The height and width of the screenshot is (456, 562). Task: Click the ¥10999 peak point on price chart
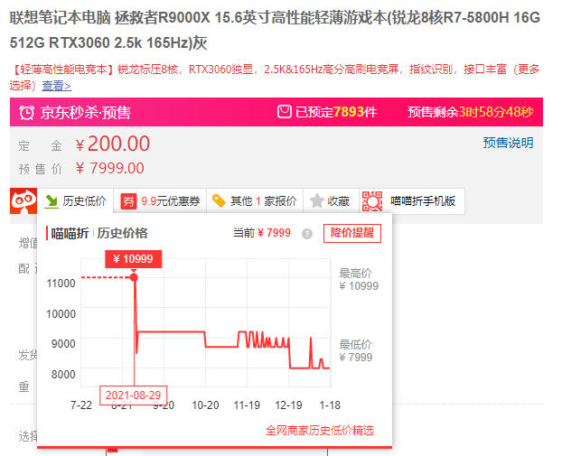click(134, 277)
